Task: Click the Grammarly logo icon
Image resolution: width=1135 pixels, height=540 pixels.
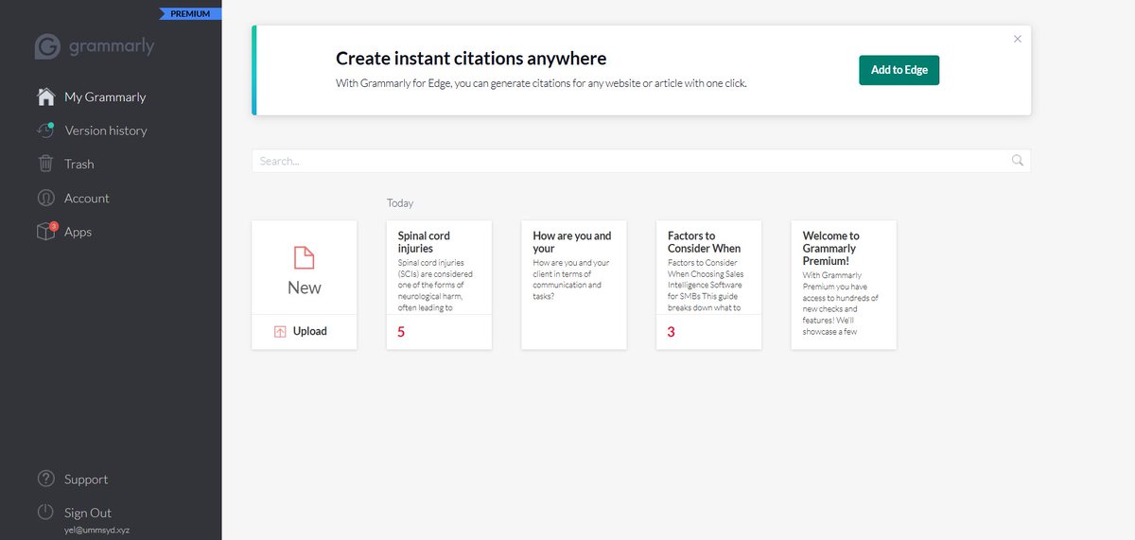Action: coord(48,47)
